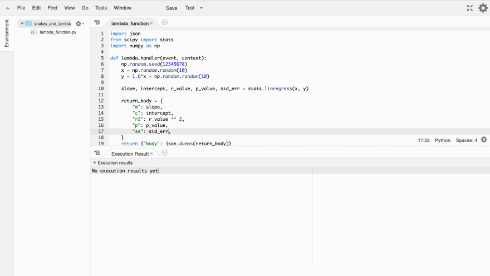Click the '"m": slope,' line

pyautogui.click(x=147, y=107)
